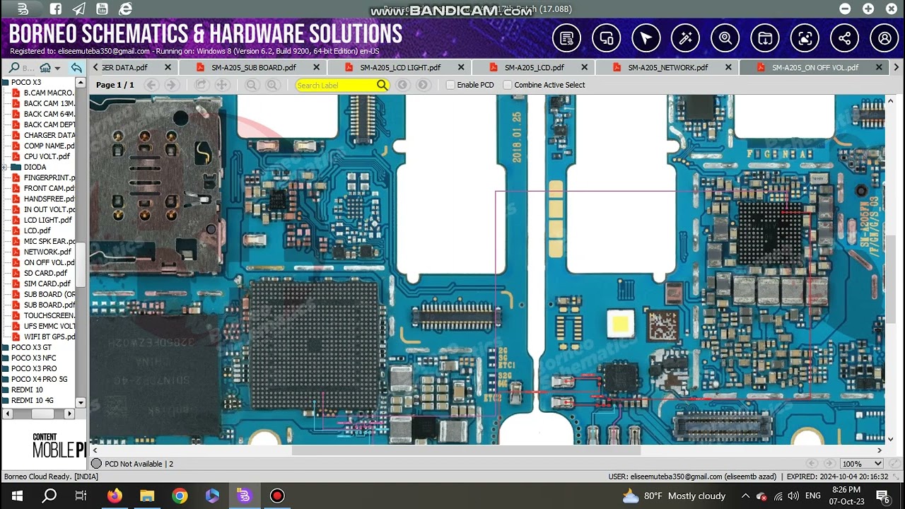
Task: Select SM-A205_ON OFF VOL.pdf tab
Action: tap(814, 68)
